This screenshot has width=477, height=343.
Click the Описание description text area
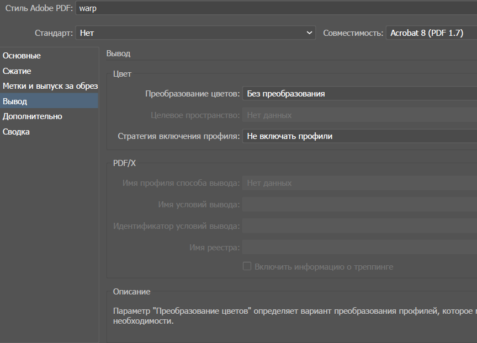point(293,316)
